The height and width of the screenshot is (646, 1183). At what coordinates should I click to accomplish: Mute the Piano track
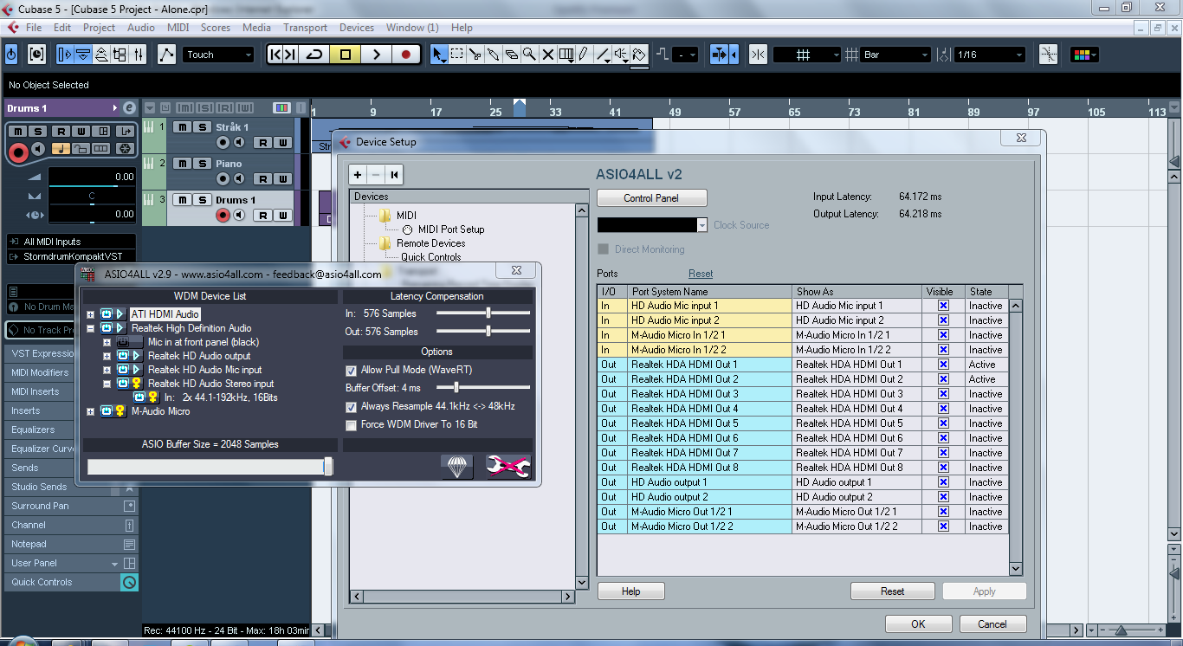[x=182, y=164]
